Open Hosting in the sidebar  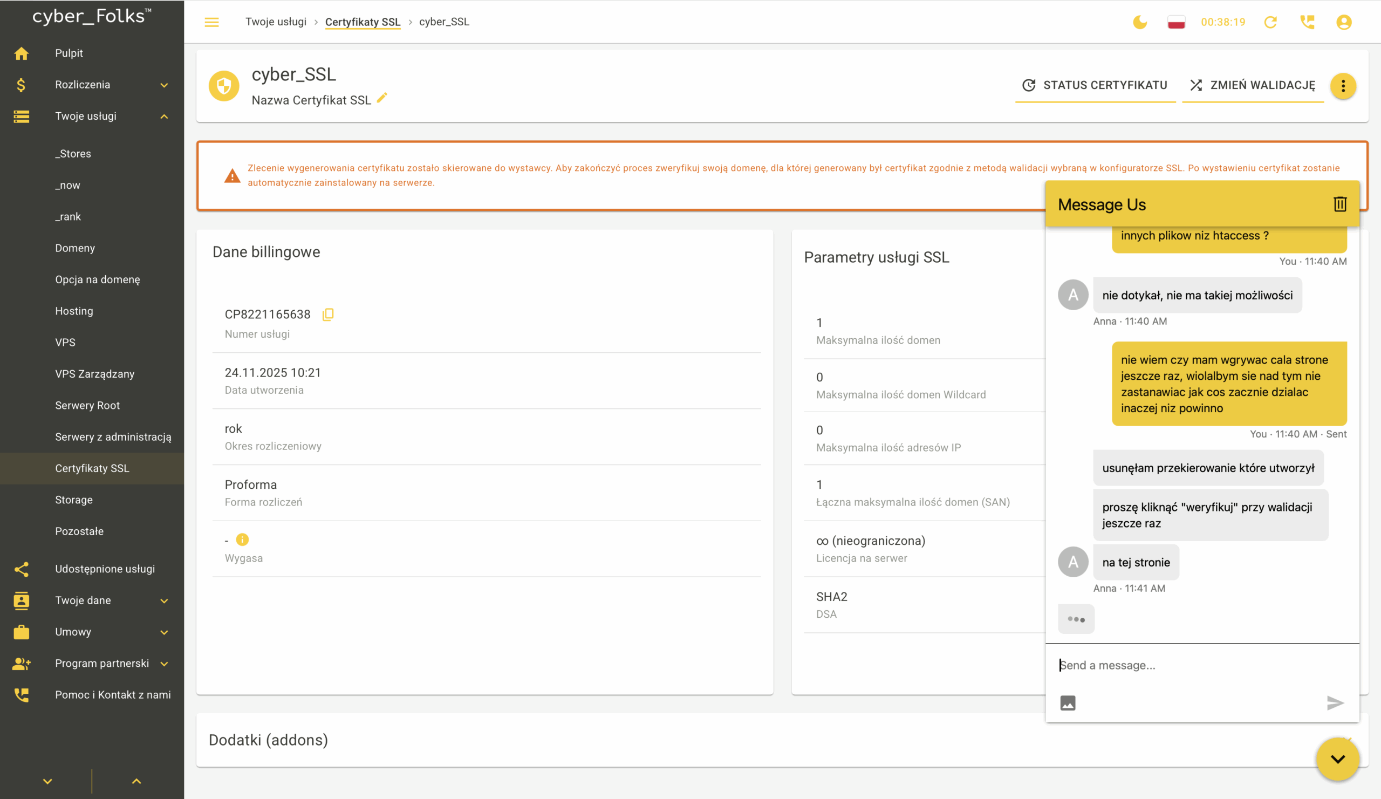74,311
